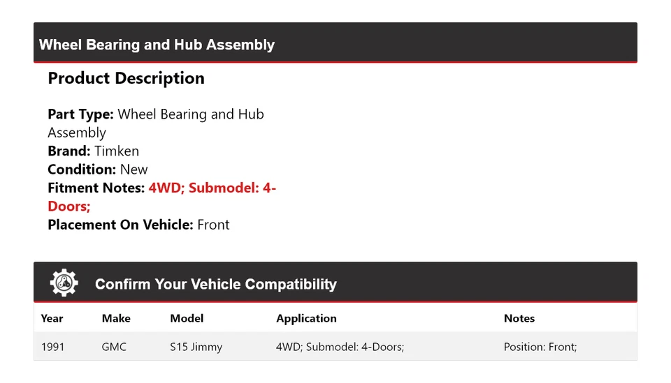Click the Application column header
The height and width of the screenshot is (383, 671).
[x=306, y=318]
